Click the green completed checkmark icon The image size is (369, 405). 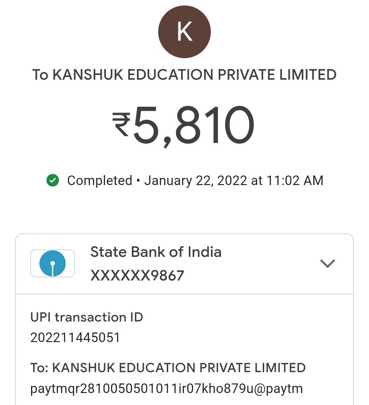(53, 181)
